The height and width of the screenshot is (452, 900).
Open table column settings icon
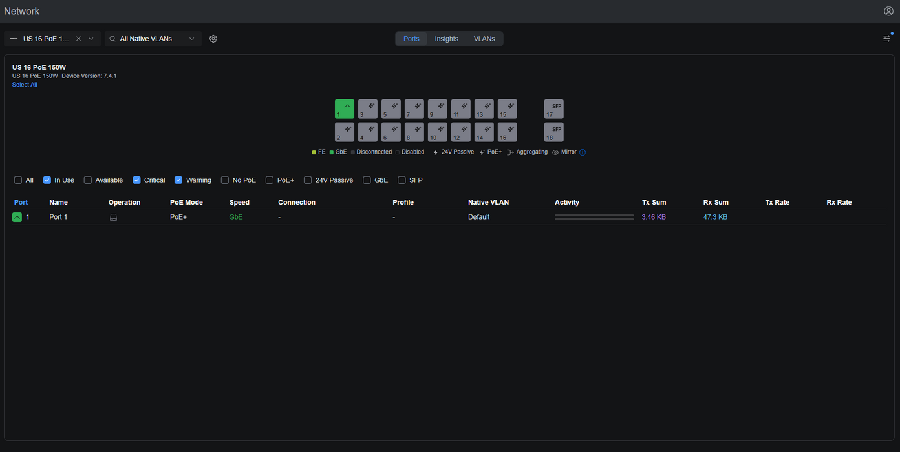[887, 38]
